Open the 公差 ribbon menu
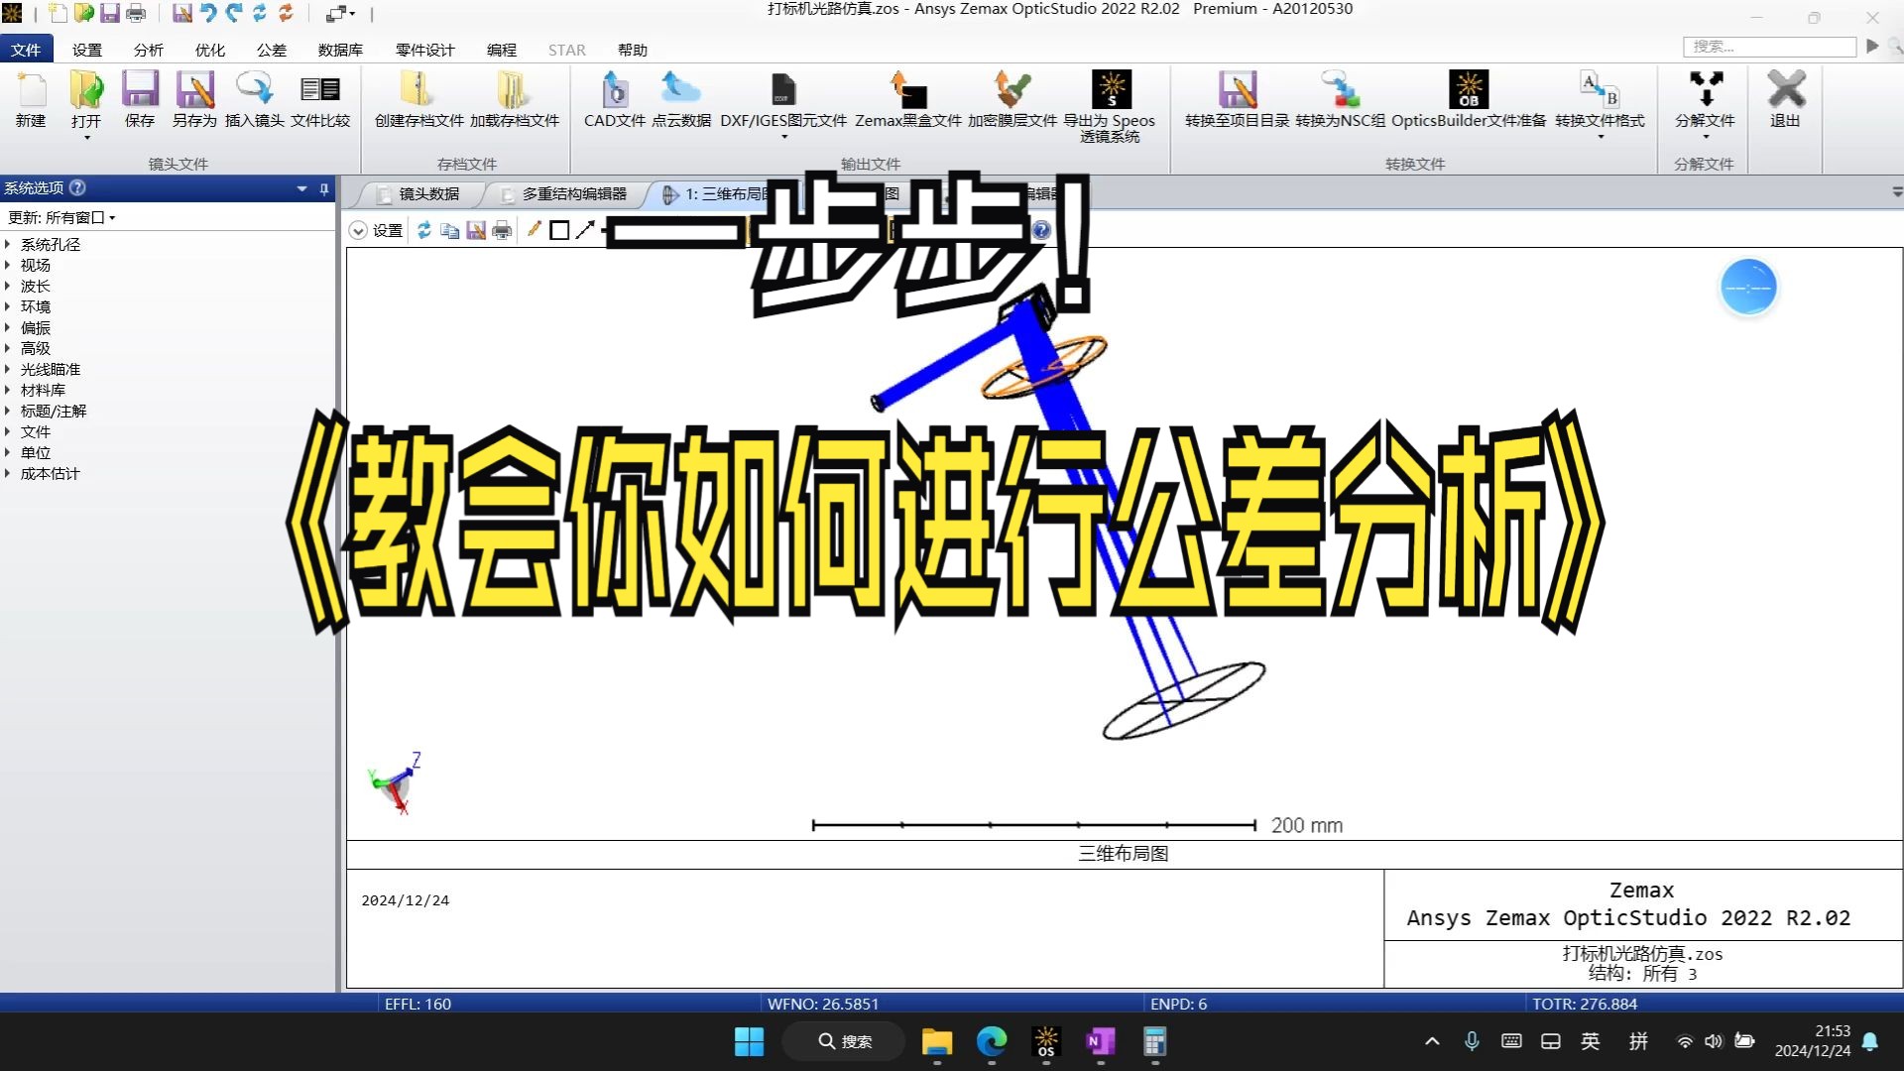 coord(271,50)
